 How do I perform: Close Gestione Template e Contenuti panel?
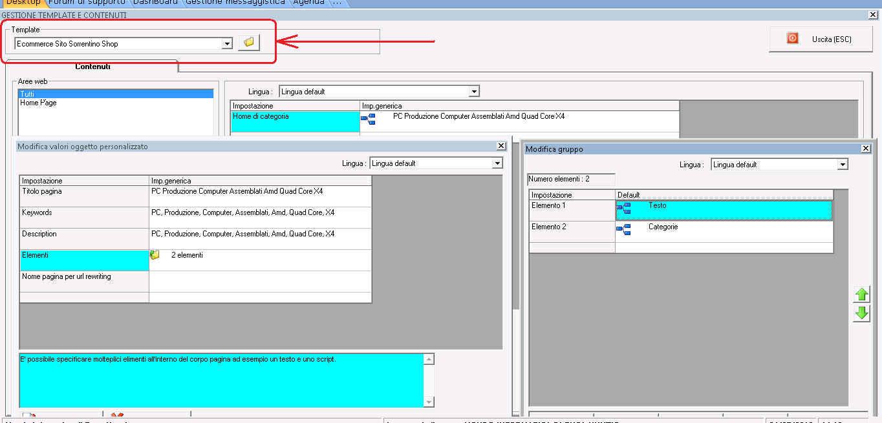tap(873, 15)
